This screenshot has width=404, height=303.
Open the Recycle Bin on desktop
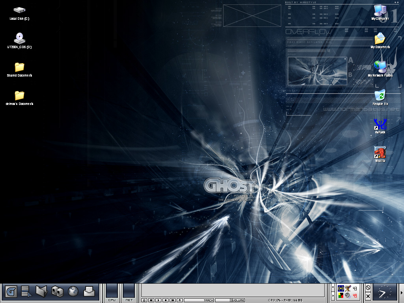380,96
